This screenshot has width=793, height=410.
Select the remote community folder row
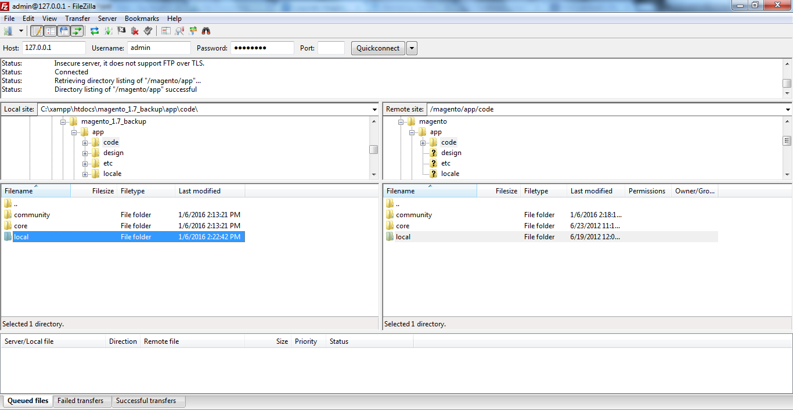tap(552, 215)
